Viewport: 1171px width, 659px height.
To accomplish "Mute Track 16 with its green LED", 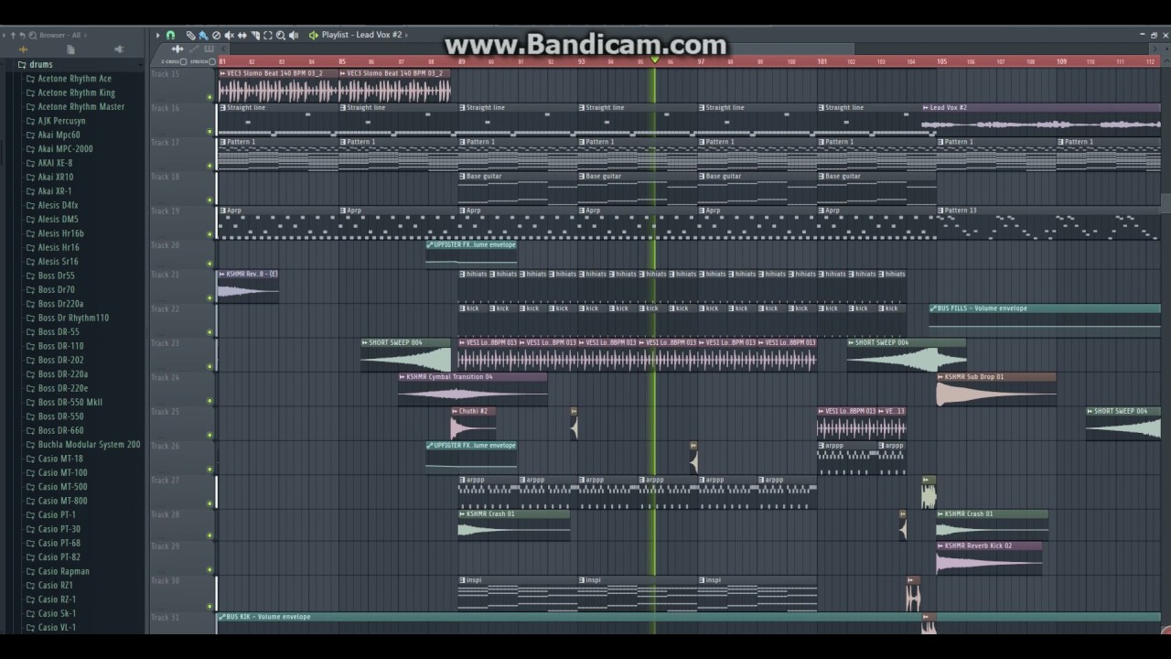I will pos(209,132).
